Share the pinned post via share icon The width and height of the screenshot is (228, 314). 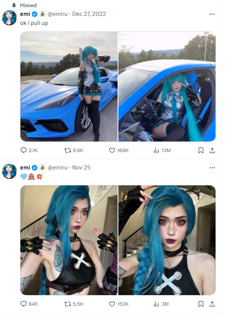pos(212,150)
